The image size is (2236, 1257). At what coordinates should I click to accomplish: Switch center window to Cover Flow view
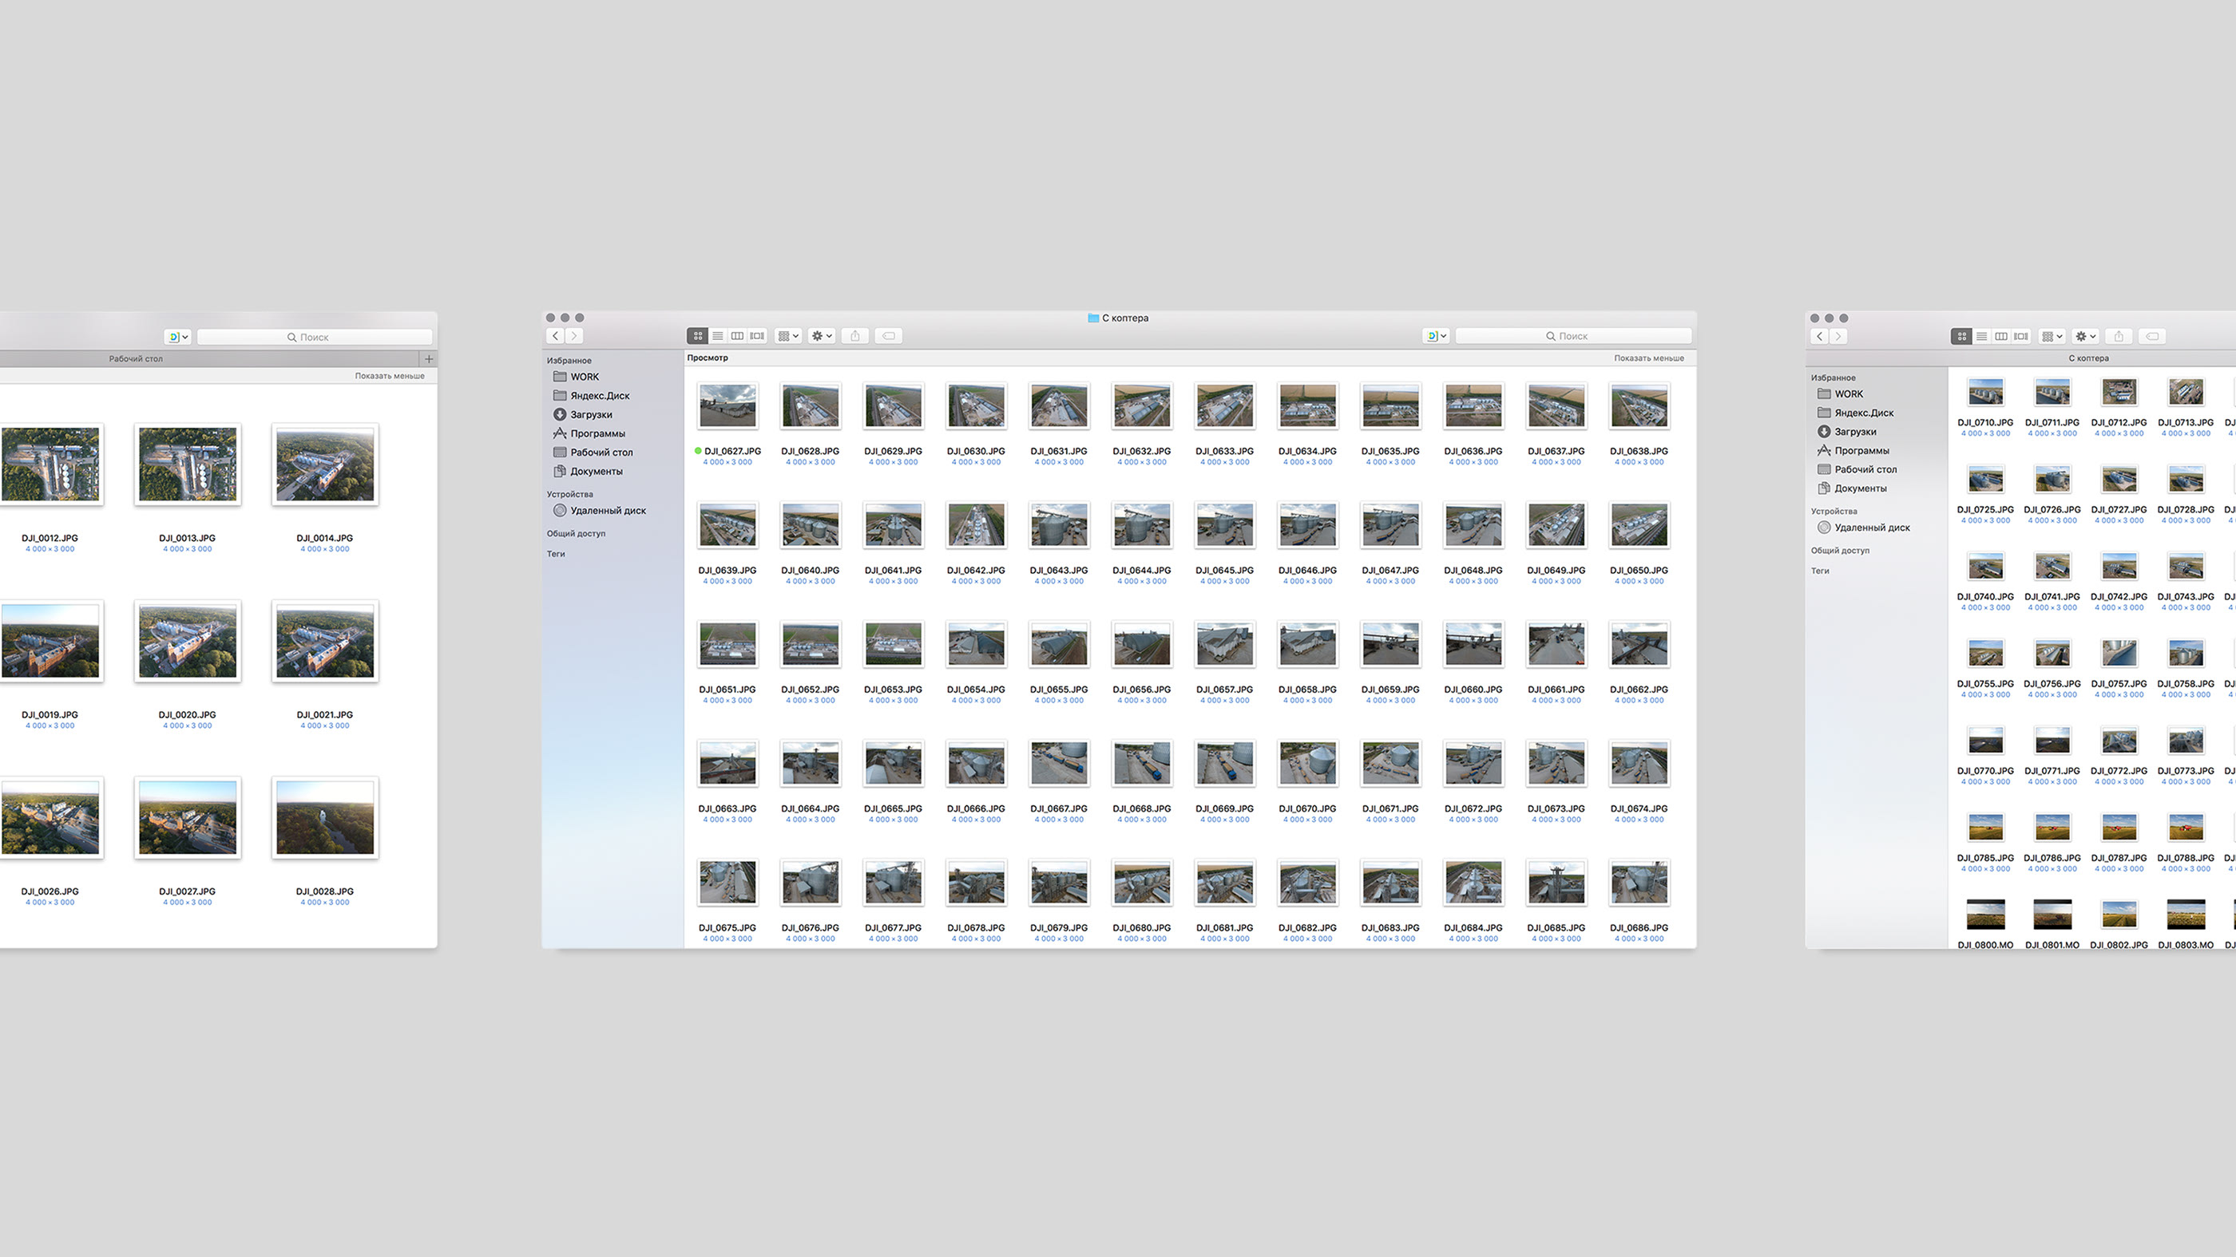757,336
